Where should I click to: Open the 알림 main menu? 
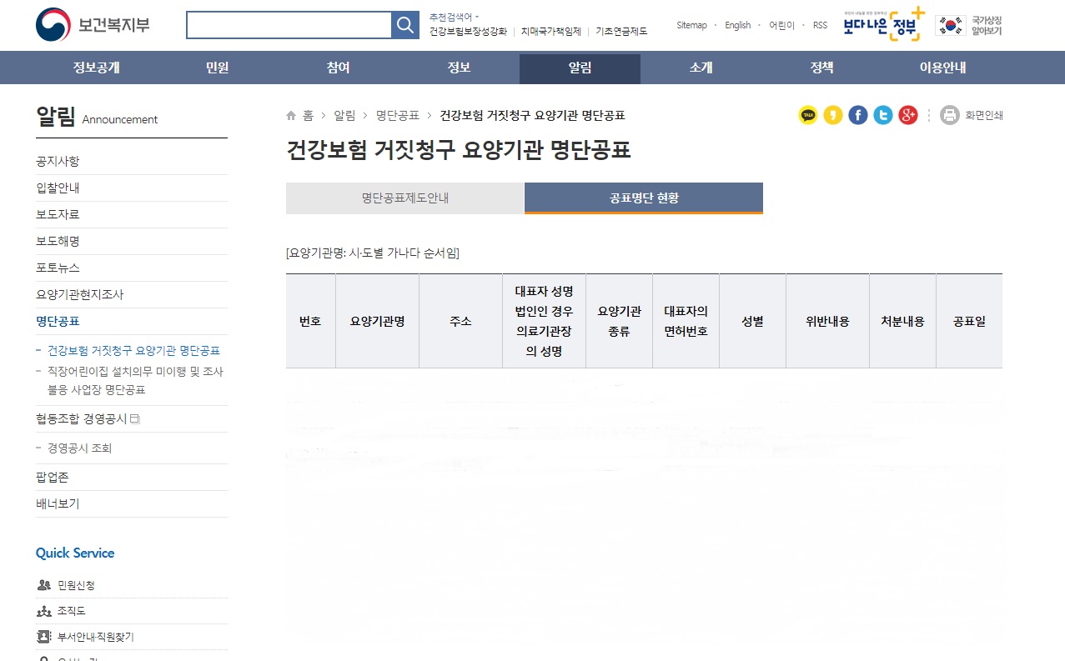(x=580, y=68)
